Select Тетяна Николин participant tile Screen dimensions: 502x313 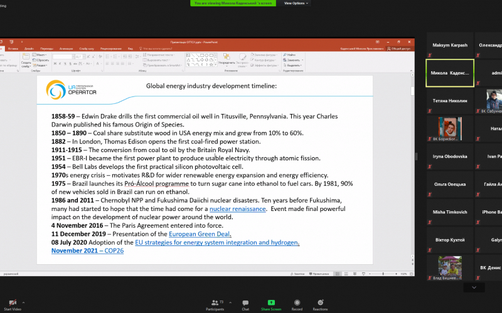click(x=450, y=101)
